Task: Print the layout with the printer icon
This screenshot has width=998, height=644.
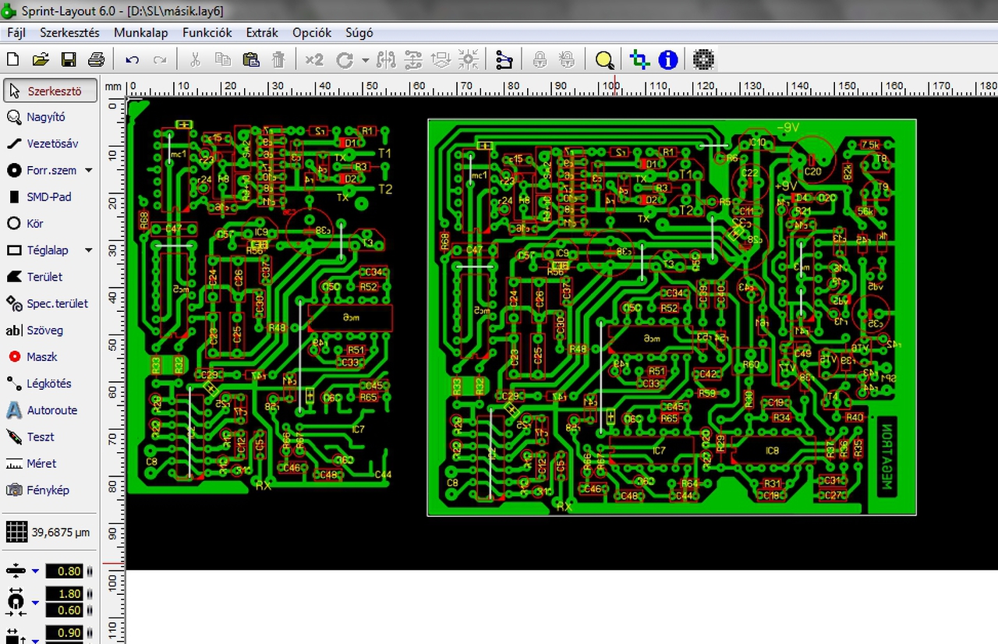Action: (96, 59)
